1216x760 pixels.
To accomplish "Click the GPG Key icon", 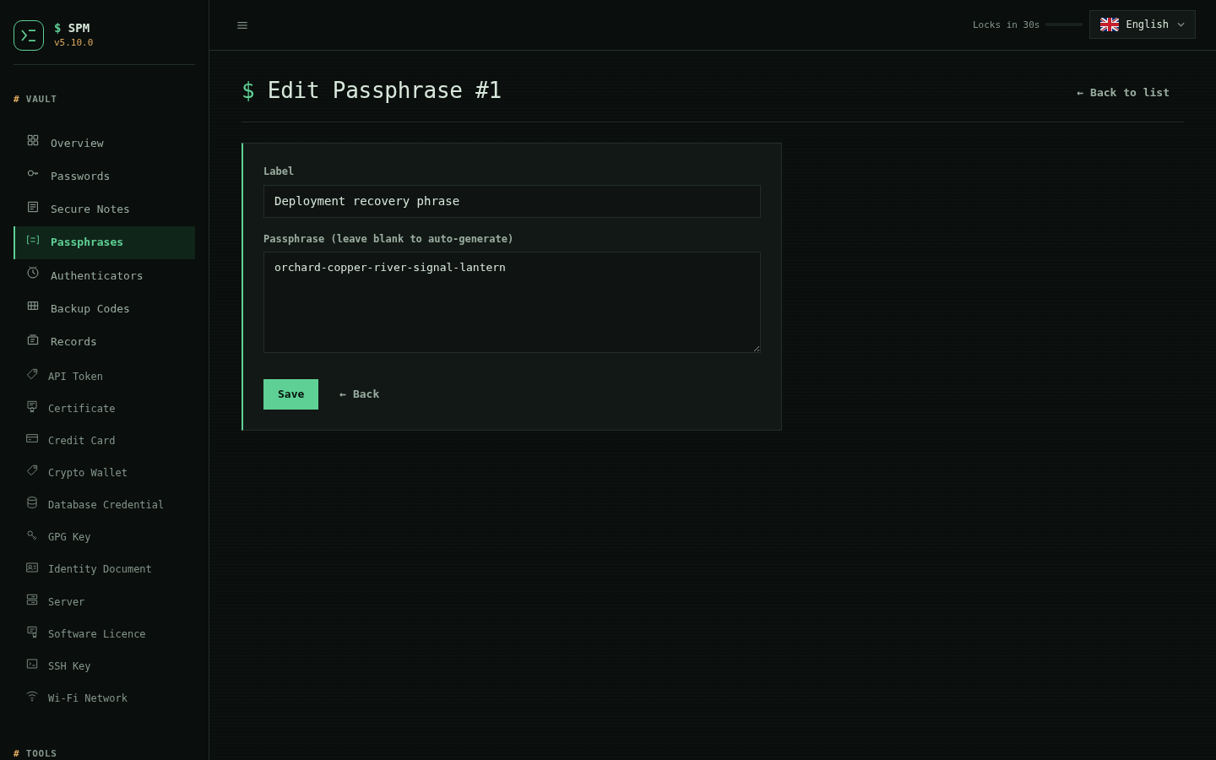I will [x=32, y=535].
